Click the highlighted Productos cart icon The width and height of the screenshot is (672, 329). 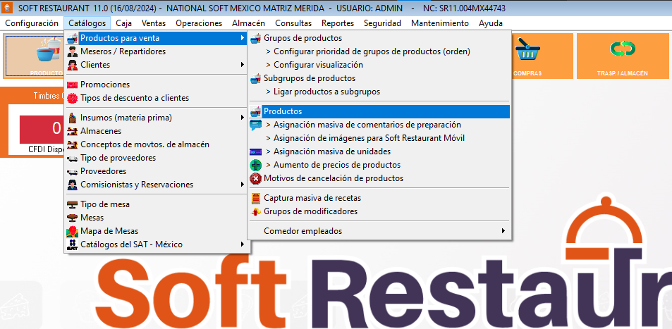pyautogui.click(x=255, y=111)
